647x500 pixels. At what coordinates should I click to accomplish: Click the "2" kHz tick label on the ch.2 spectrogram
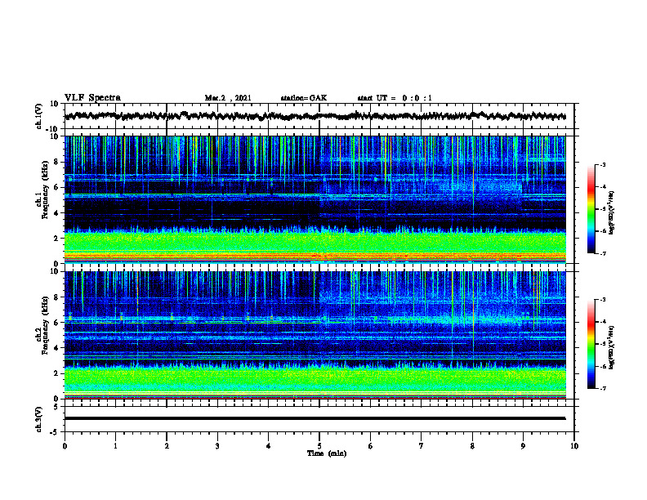[x=56, y=373]
